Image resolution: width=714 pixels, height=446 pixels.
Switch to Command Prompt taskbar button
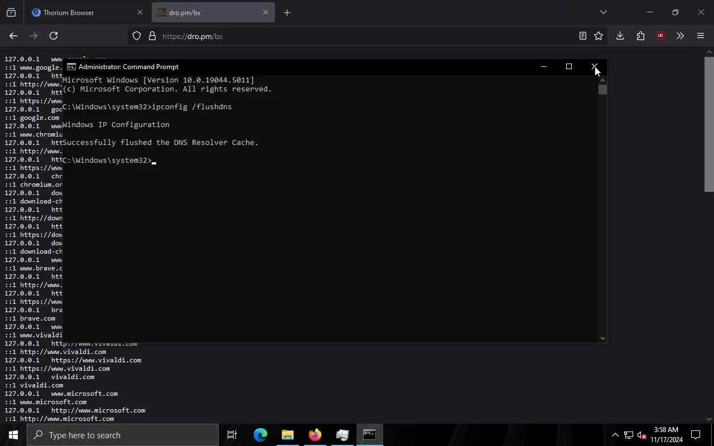coord(369,435)
